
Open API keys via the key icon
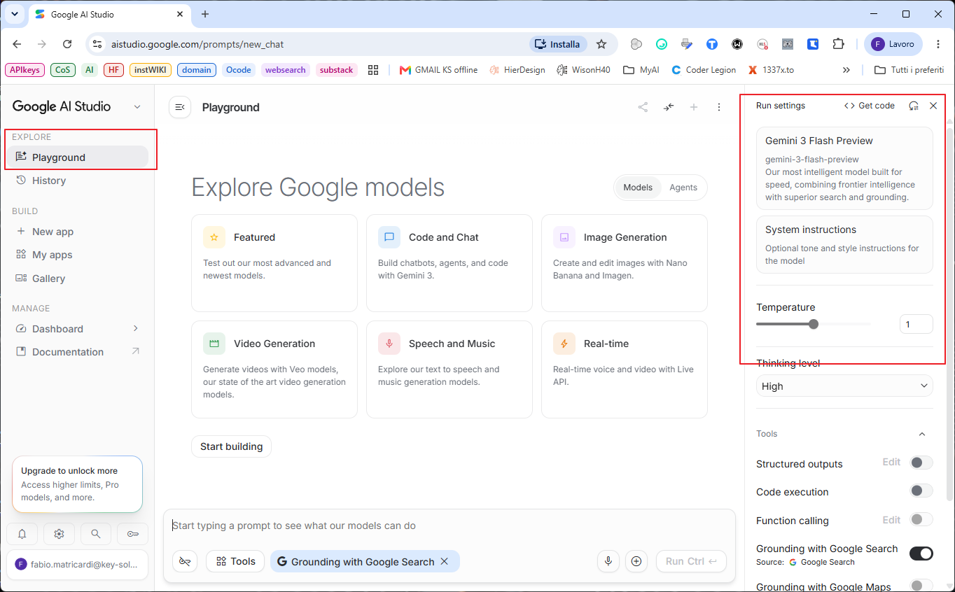click(x=133, y=534)
